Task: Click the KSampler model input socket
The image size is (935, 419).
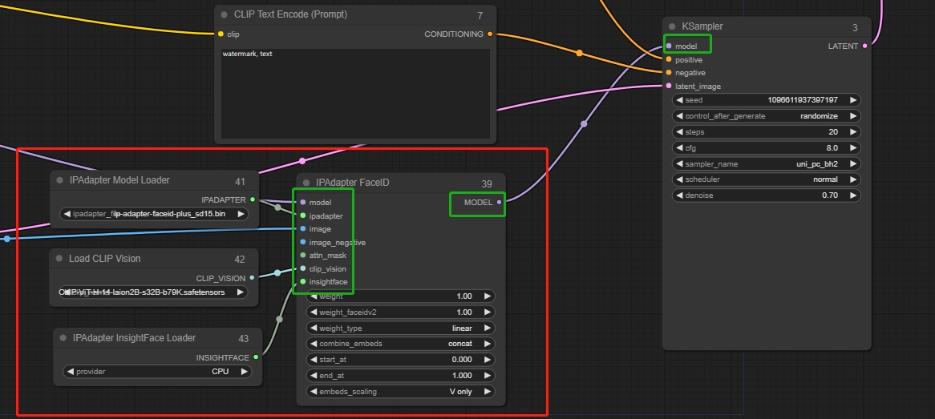Action: point(669,46)
